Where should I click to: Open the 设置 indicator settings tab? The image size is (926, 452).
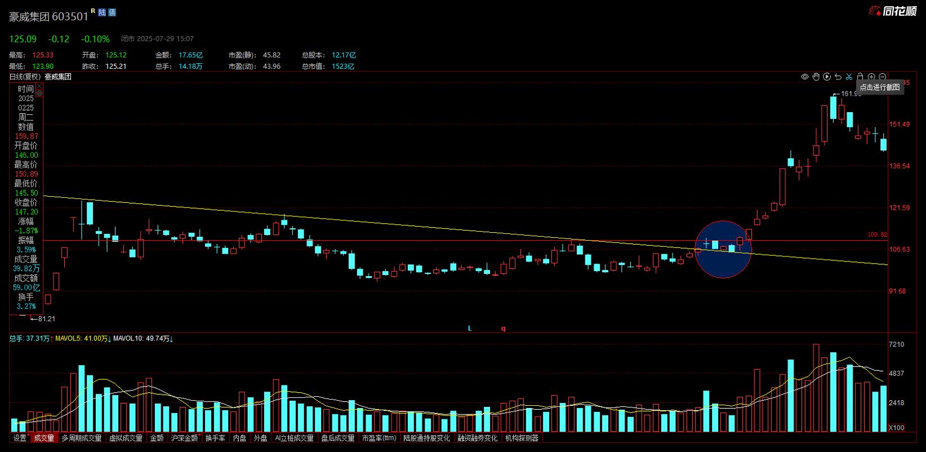pos(20,438)
